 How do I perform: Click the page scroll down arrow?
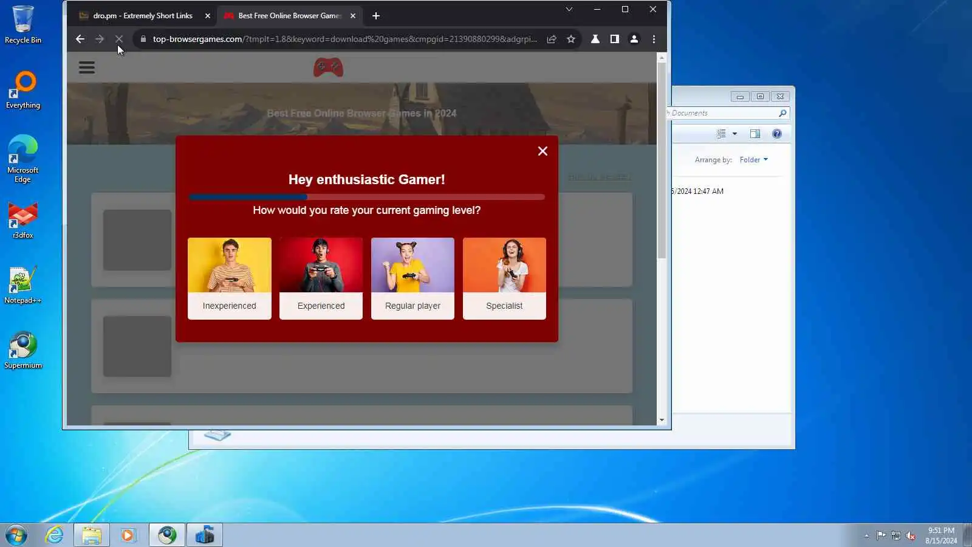click(x=662, y=420)
